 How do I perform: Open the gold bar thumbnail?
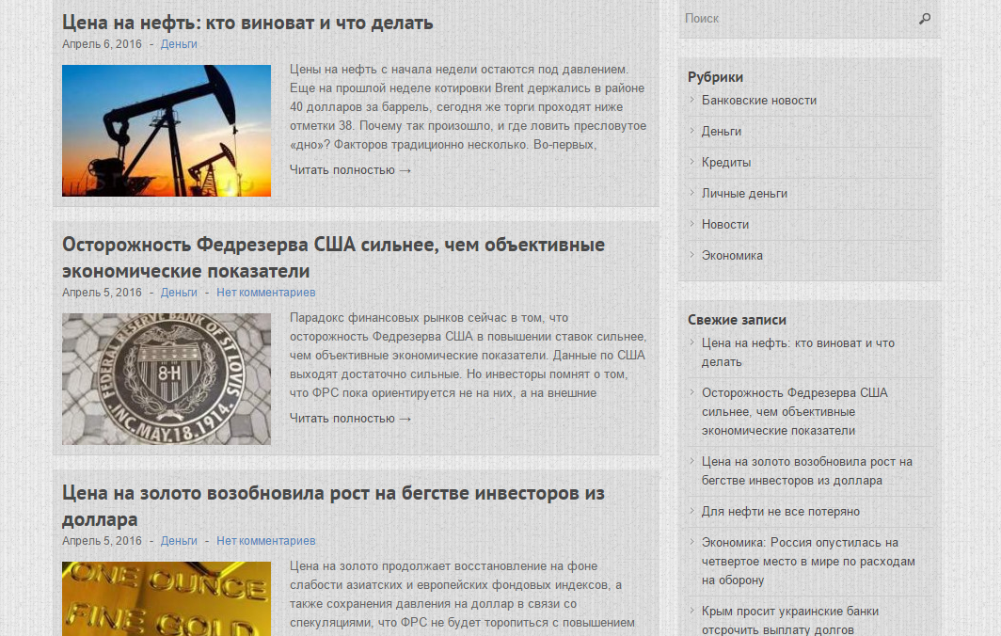166,599
